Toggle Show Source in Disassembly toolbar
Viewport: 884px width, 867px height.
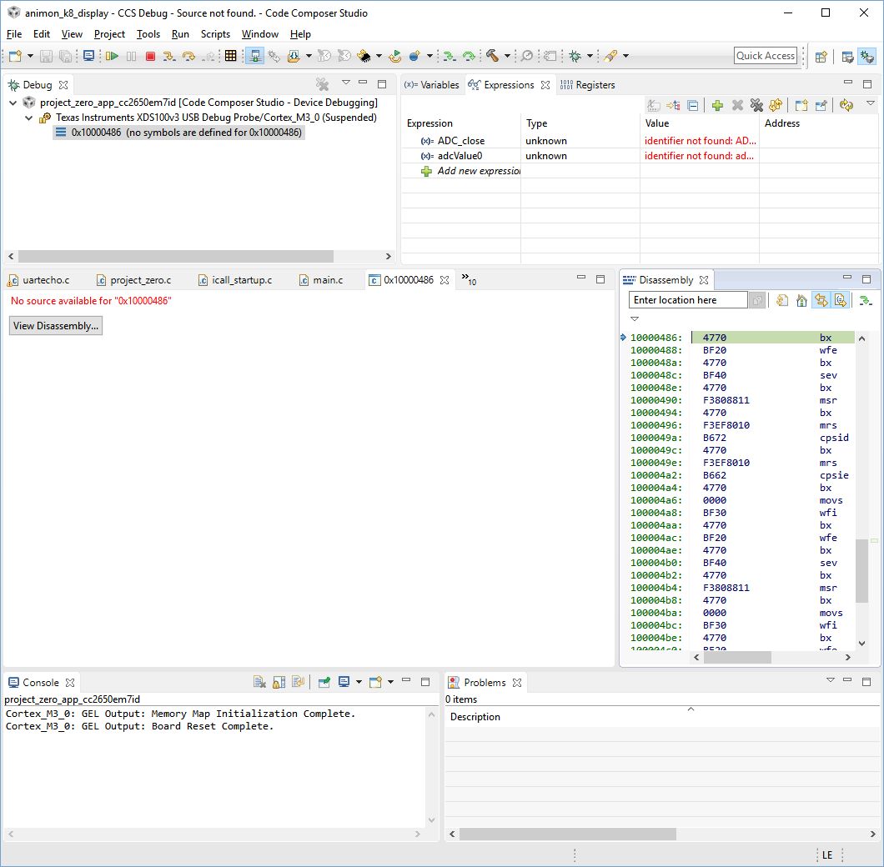(841, 300)
